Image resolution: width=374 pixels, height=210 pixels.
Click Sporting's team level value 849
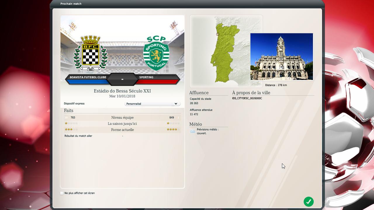click(x=172, y=118)
